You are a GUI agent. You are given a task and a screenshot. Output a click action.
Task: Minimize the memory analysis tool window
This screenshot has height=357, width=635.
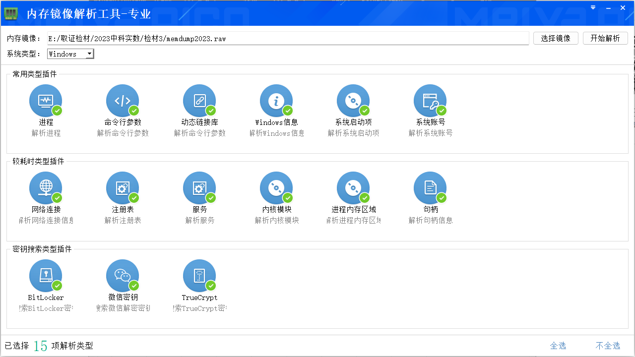coord(608,8)
